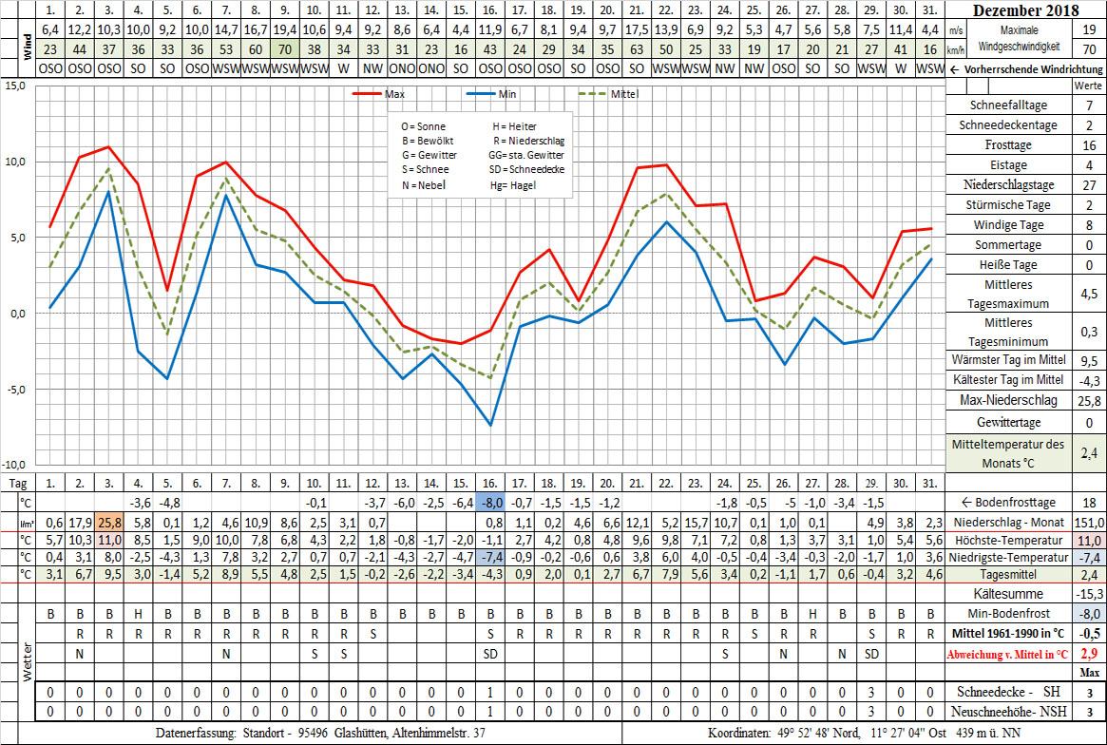Select the highlighted 70 km/h cell on day 9

click(x=284, y=49)
